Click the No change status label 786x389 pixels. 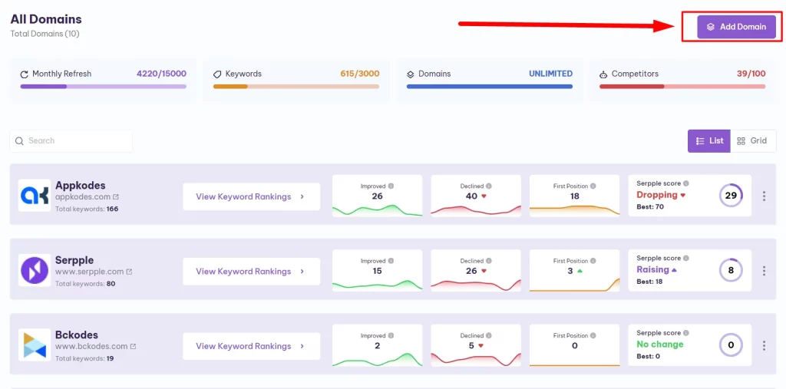pyautogui.click(x=659, y=344)
